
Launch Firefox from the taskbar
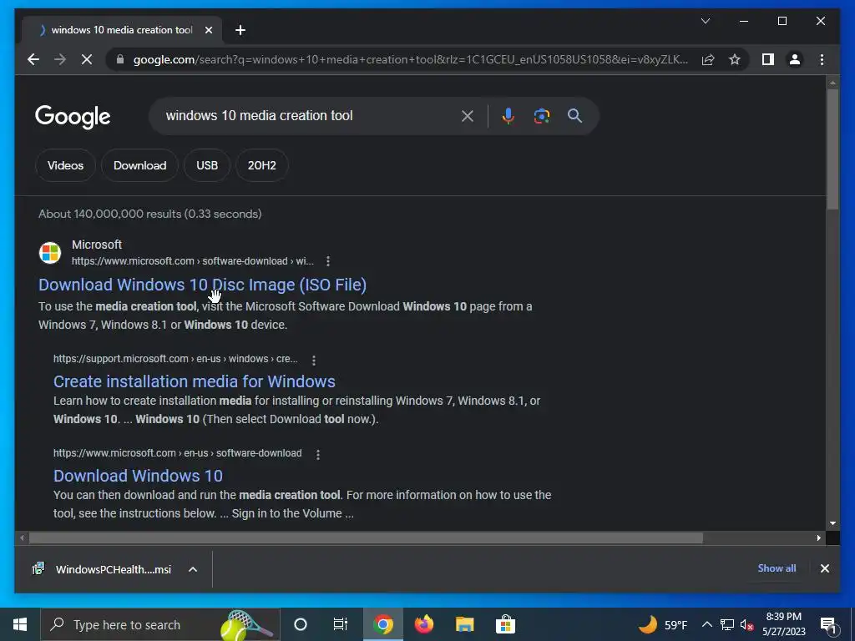click(423, 624)
